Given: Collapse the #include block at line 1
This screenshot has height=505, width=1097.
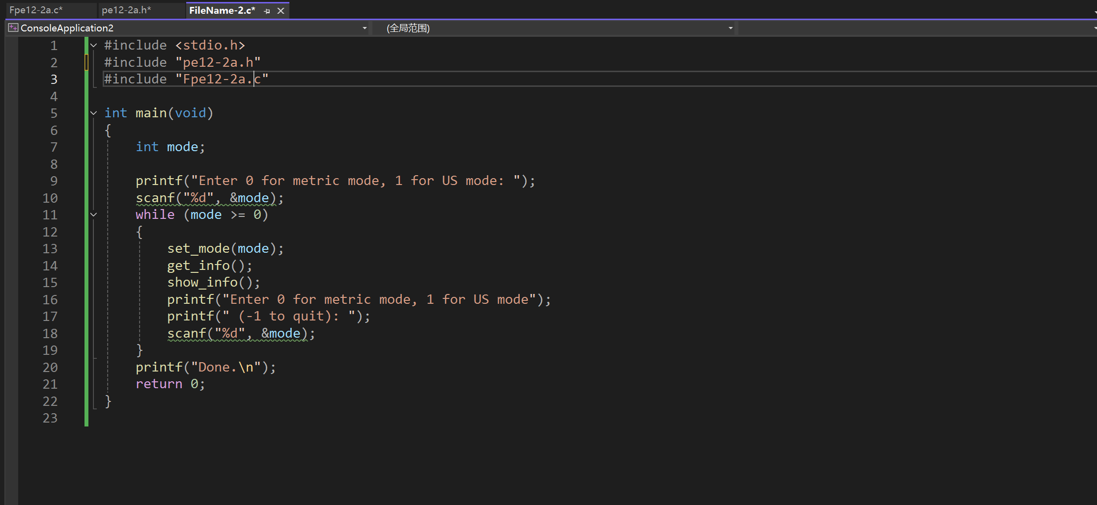Looking at the screenshot, I should click(93, 45).
